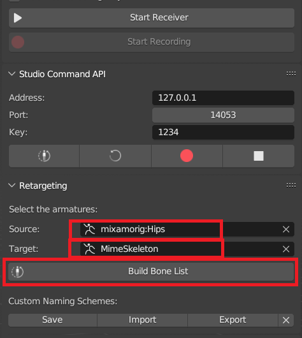Viewport: 302px width, 338px height.
Task: Collapse the Retargeting panel
Action: (11, 186)
